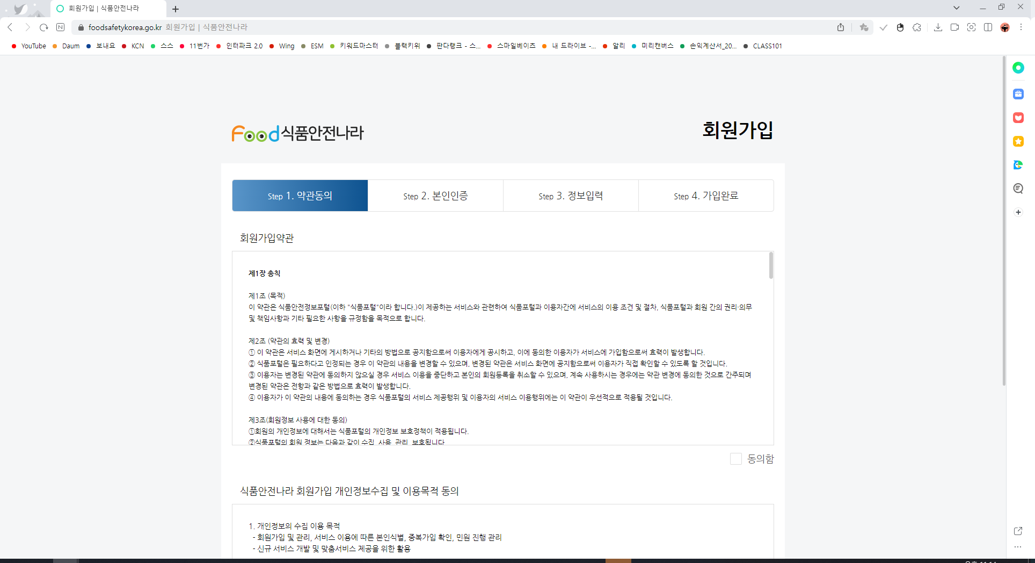
Task: Open the puzzle-piece extensions menu
Action: pos(917,27)
